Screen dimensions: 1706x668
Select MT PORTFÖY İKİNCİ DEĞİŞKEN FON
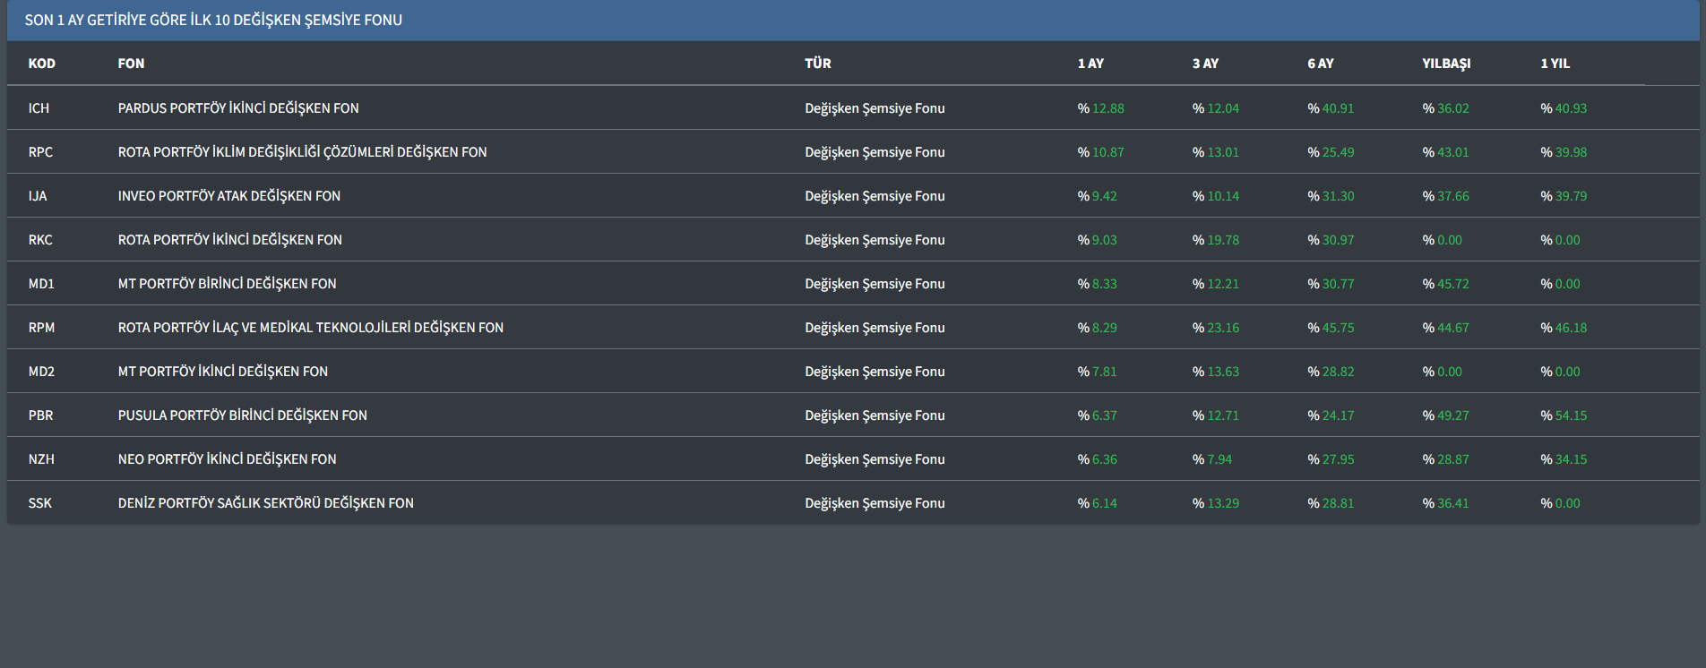tap(222, 372)
